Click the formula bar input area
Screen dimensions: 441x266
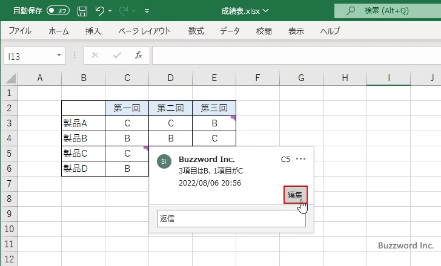click(x=297, y=56)
